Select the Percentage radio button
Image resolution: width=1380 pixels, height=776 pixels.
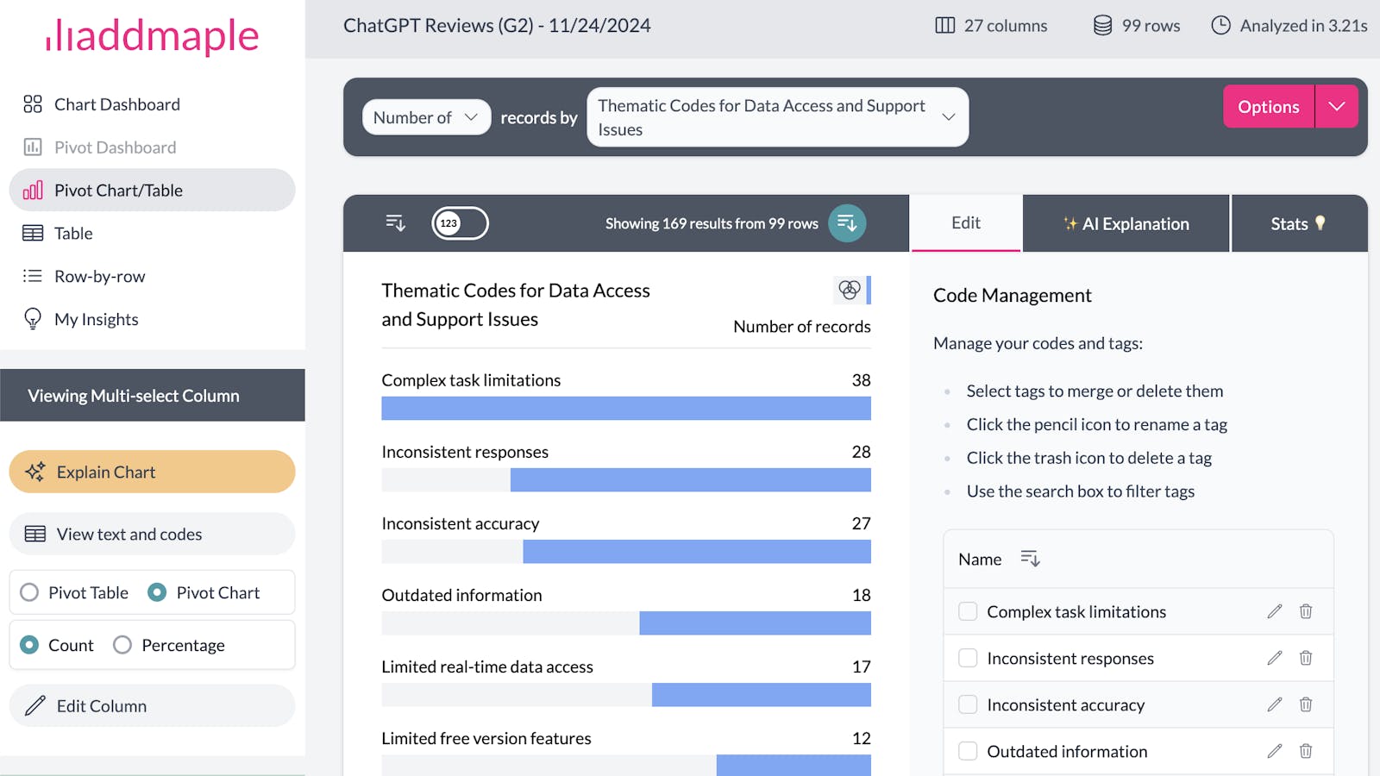coord(122,645)
